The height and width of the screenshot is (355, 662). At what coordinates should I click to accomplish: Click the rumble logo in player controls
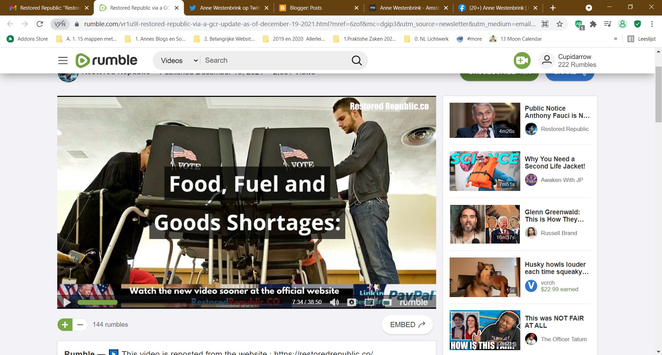414,302
